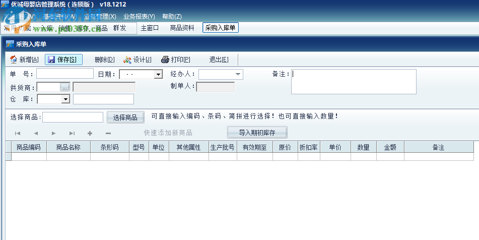Click the 折扣率 column header
The image size is (479, 240).
pyautogui.click(x=309, y=147)
